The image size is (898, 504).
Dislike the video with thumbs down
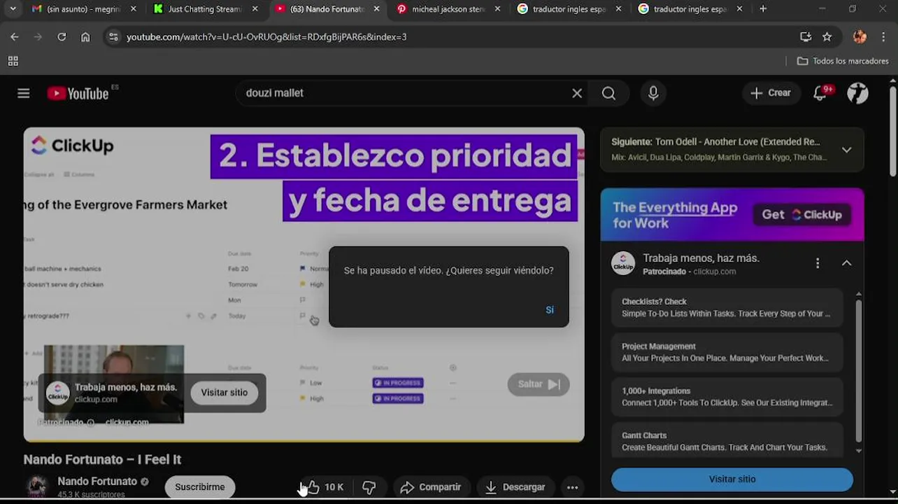[369, 487]
